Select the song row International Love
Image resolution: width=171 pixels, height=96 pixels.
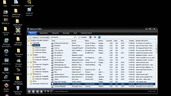click(103, 65)
